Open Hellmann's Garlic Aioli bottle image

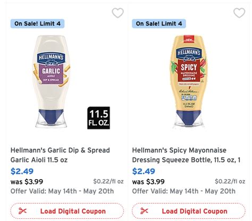pos(51,81)
